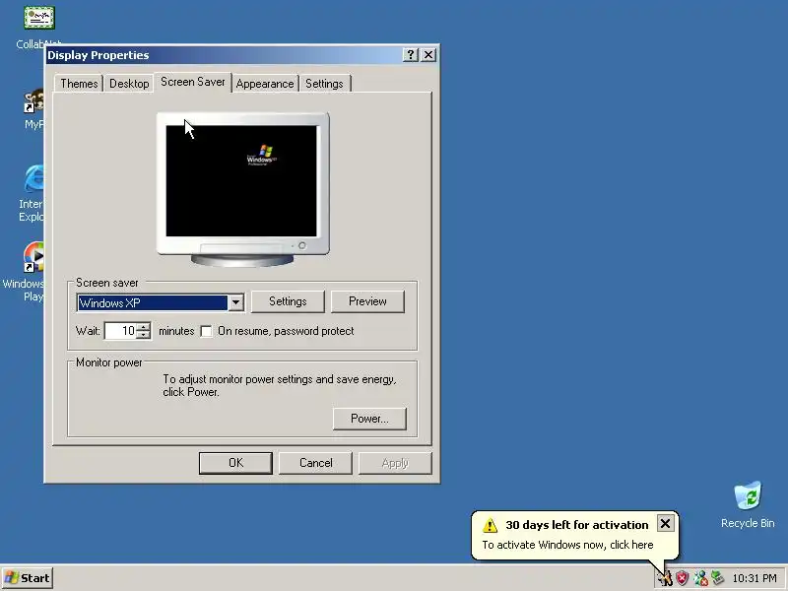This screenshot has height=591, width=788.
Task: Click the Windows activation keys tray icon
Action: (x=665, y=578)
